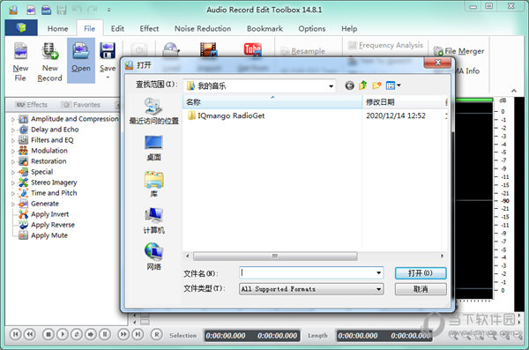This screenshot has height=350, width=529.
Task: Expand Amplitude and Compression tree node
Action: [x=13, y=119]
